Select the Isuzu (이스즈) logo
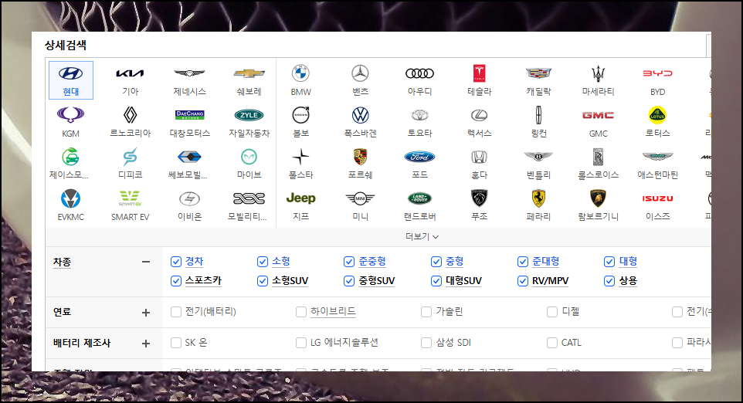 [658, 198]
